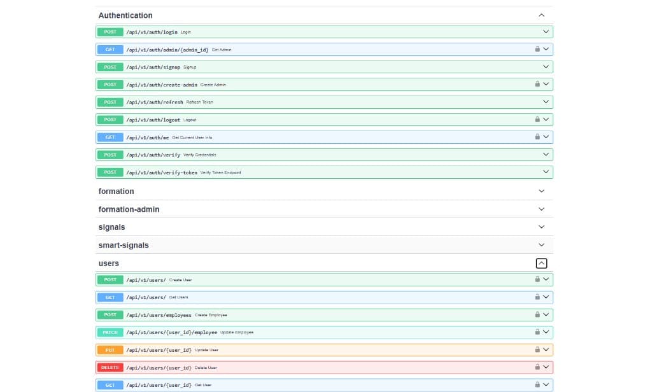Expand the Get Users endpoint chevron
Image resolution: width=652 pixels, height=392 pixels.
546,297
